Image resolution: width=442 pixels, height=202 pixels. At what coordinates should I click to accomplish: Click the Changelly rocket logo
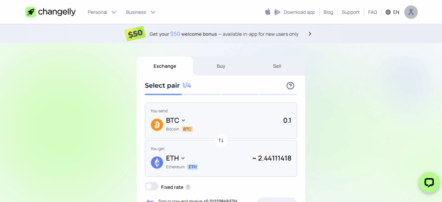tap(30, 12)
